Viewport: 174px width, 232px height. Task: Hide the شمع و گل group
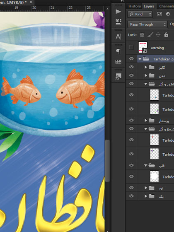[x=131, y=128]
